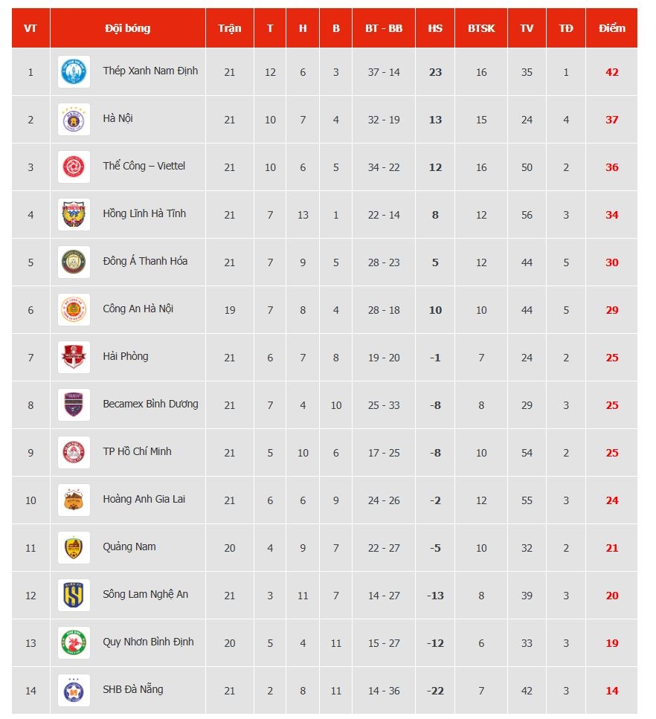Click the Sông Lam Nghệ An logo
The width and height of the screenshot is (656, 719).
[74, 595]
